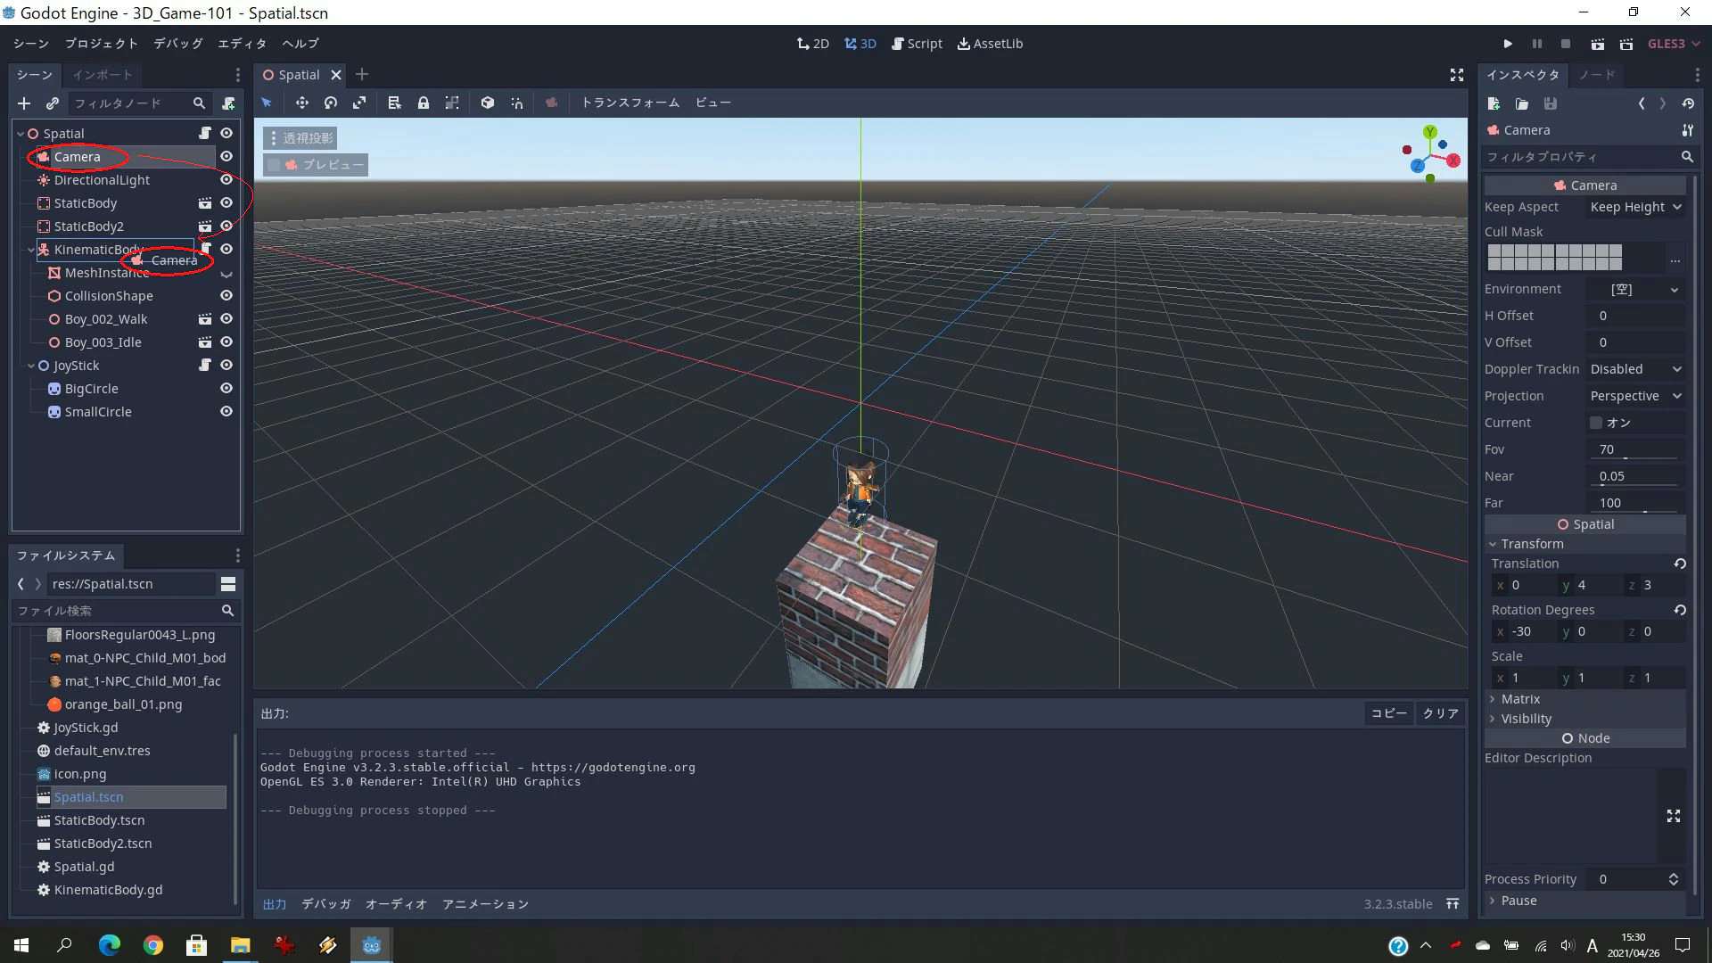Adjust the Near value slider
1712x963 pixels.
[x=1636, y=476]
